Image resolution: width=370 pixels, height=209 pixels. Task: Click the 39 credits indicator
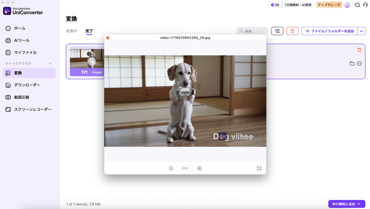275,5
